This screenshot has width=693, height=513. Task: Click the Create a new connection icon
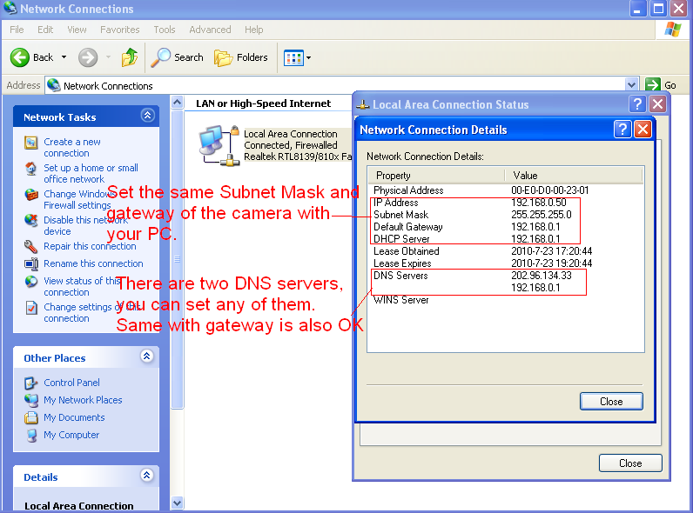[31, 143]
